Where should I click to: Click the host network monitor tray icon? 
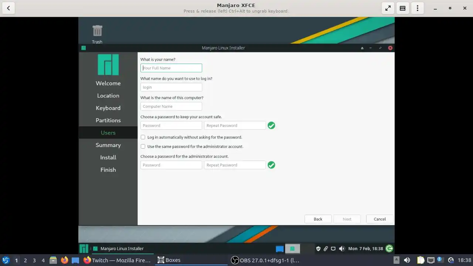tap(431, 260)
